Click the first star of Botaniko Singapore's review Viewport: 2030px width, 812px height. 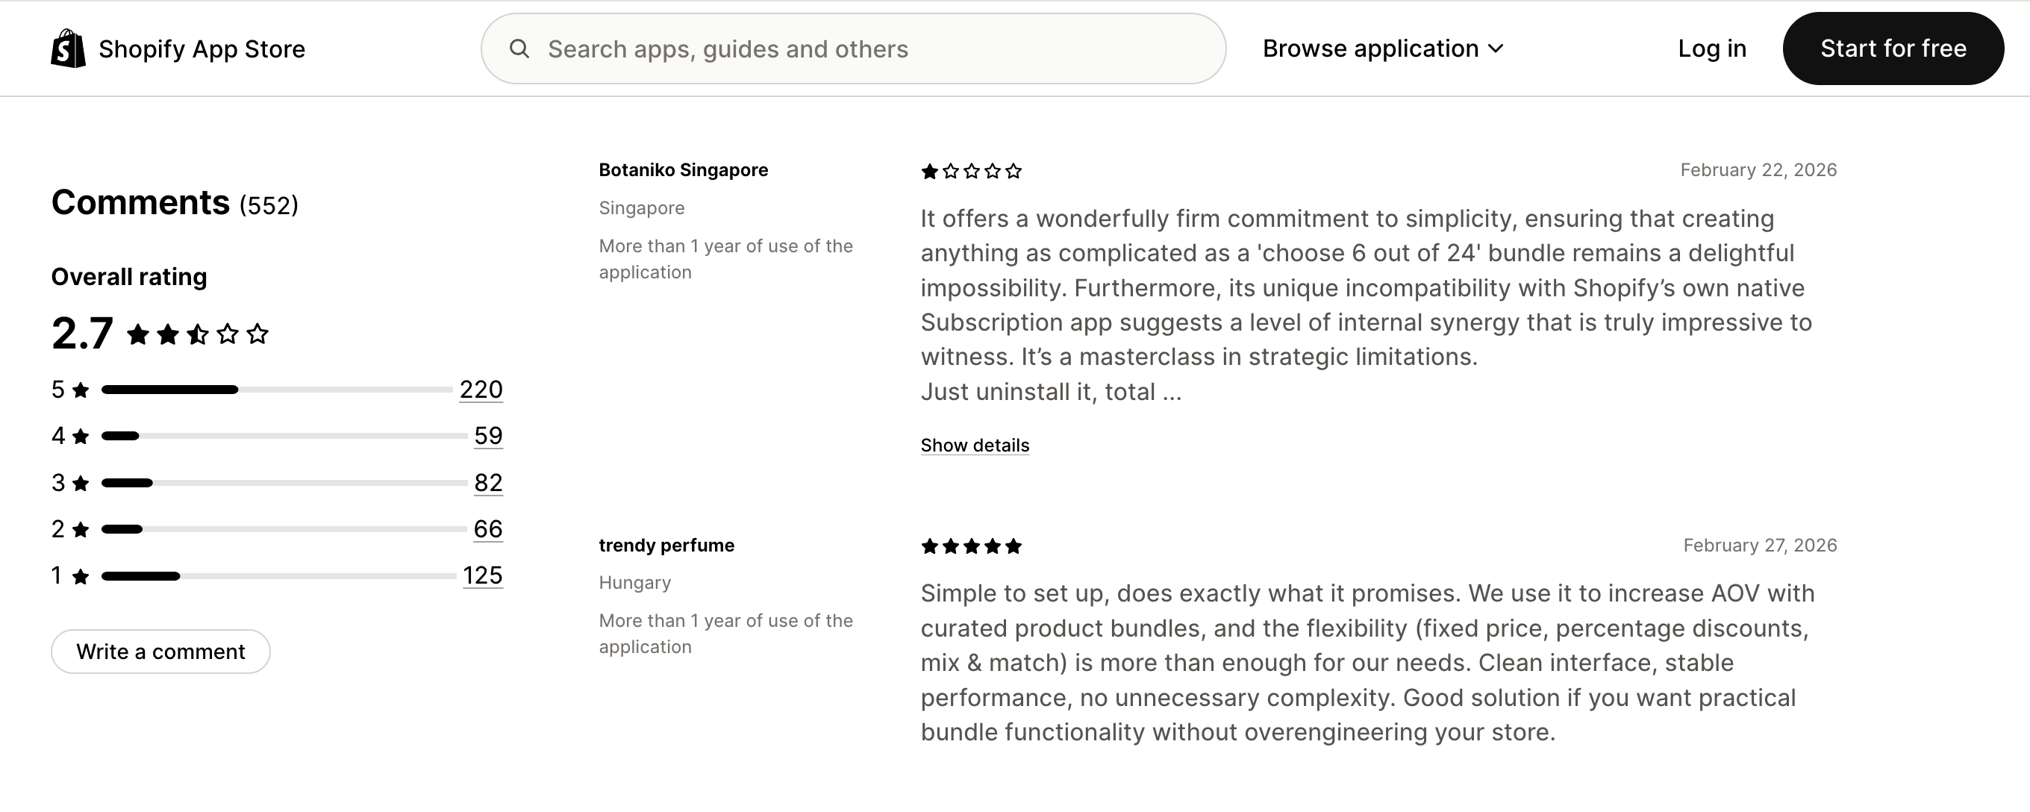[x=931, y=171]
